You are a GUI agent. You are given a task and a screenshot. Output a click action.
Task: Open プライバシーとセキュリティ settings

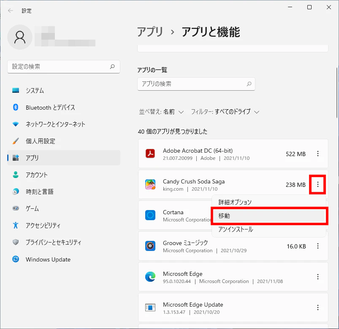click(64, 242)
